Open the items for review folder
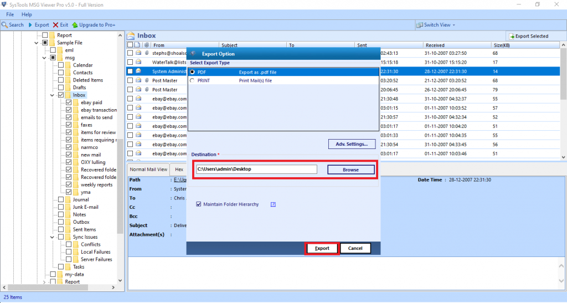This screenshot has width=567, height=303. 98,132
